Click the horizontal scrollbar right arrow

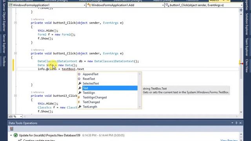(237, 117)
